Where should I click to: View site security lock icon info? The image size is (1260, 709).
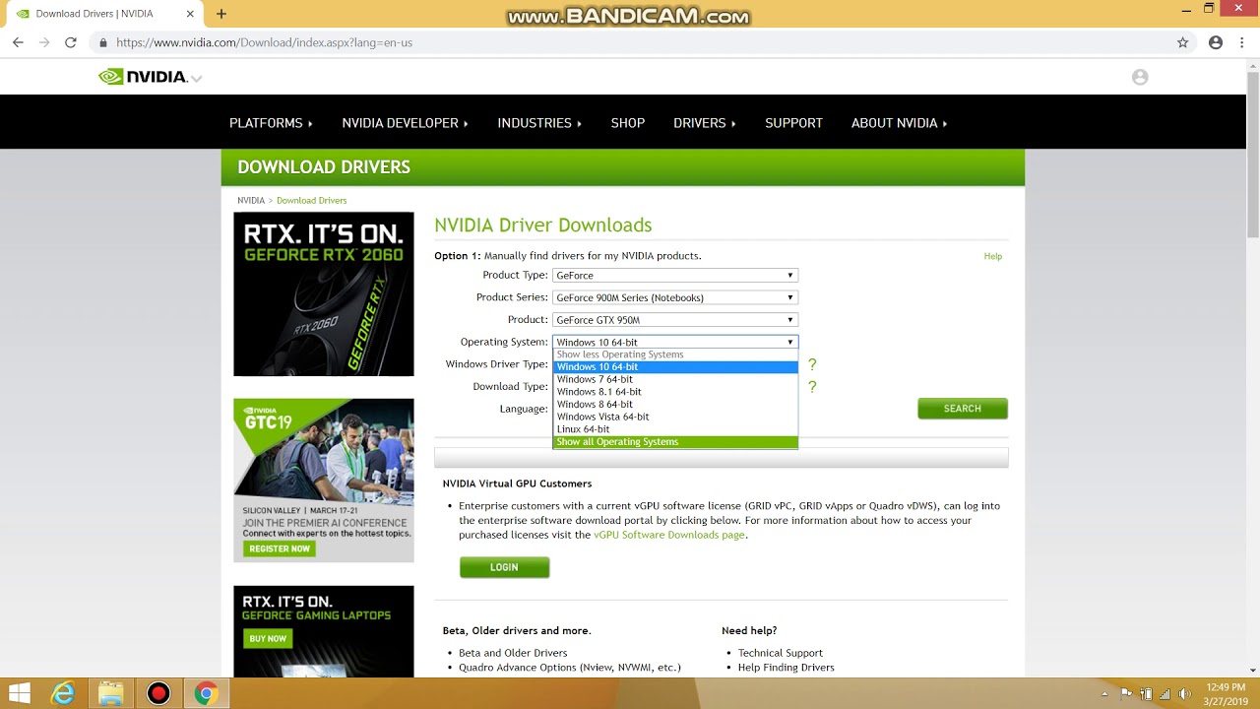point(102,42)
